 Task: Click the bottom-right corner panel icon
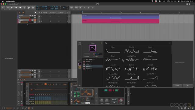(193, 108)
